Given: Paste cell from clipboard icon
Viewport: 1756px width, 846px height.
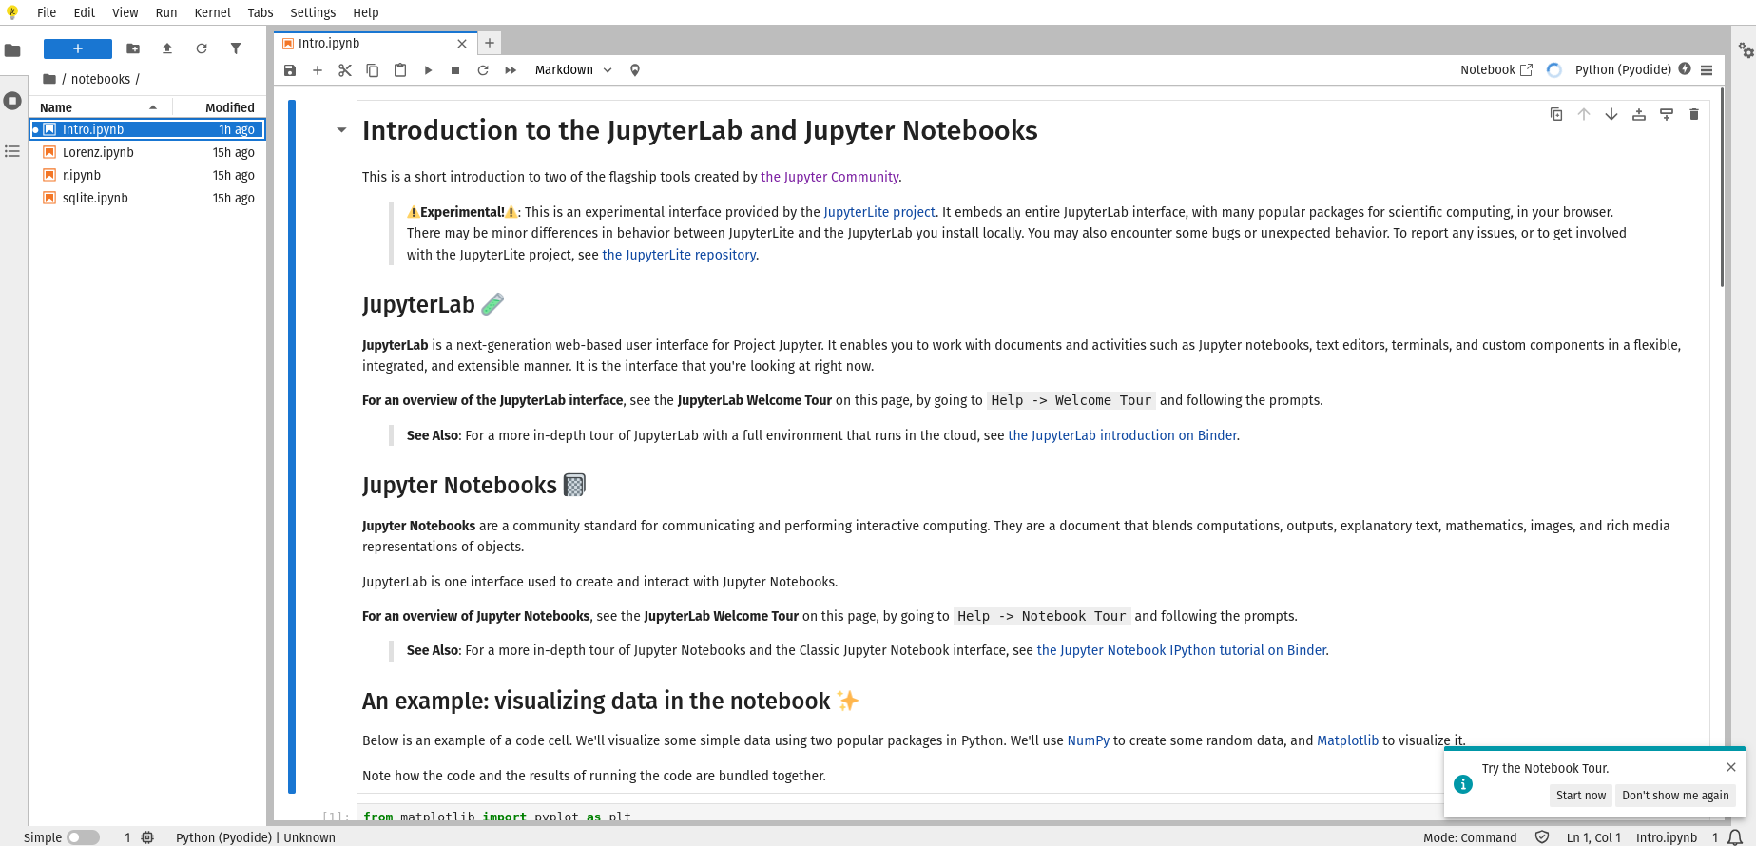Looking at the screenshot, I should click(400, 70).
